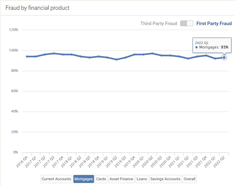Show the Cards fraud data

pos(101,179)
